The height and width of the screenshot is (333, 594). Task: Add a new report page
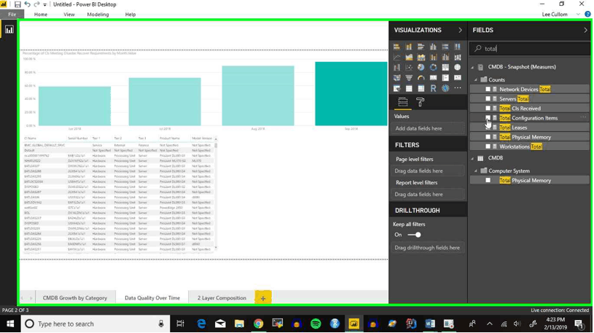263,298
